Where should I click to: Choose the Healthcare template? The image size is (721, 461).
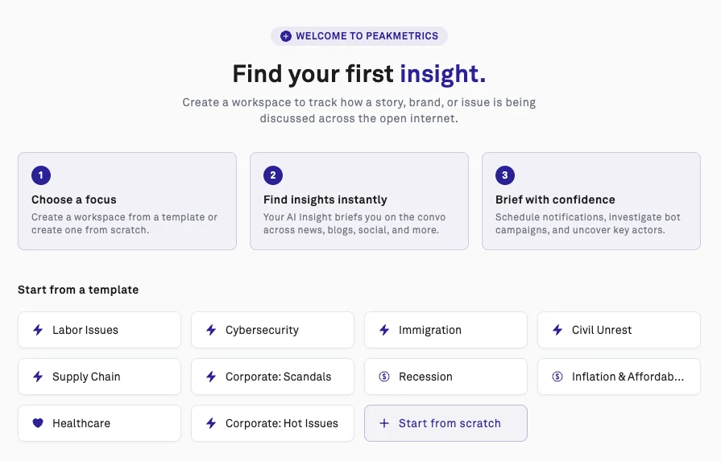[x=99, y=423]
